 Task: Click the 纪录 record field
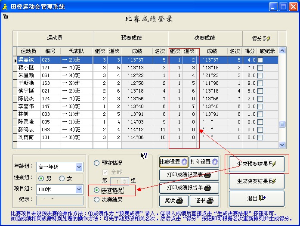click(60, 200)
